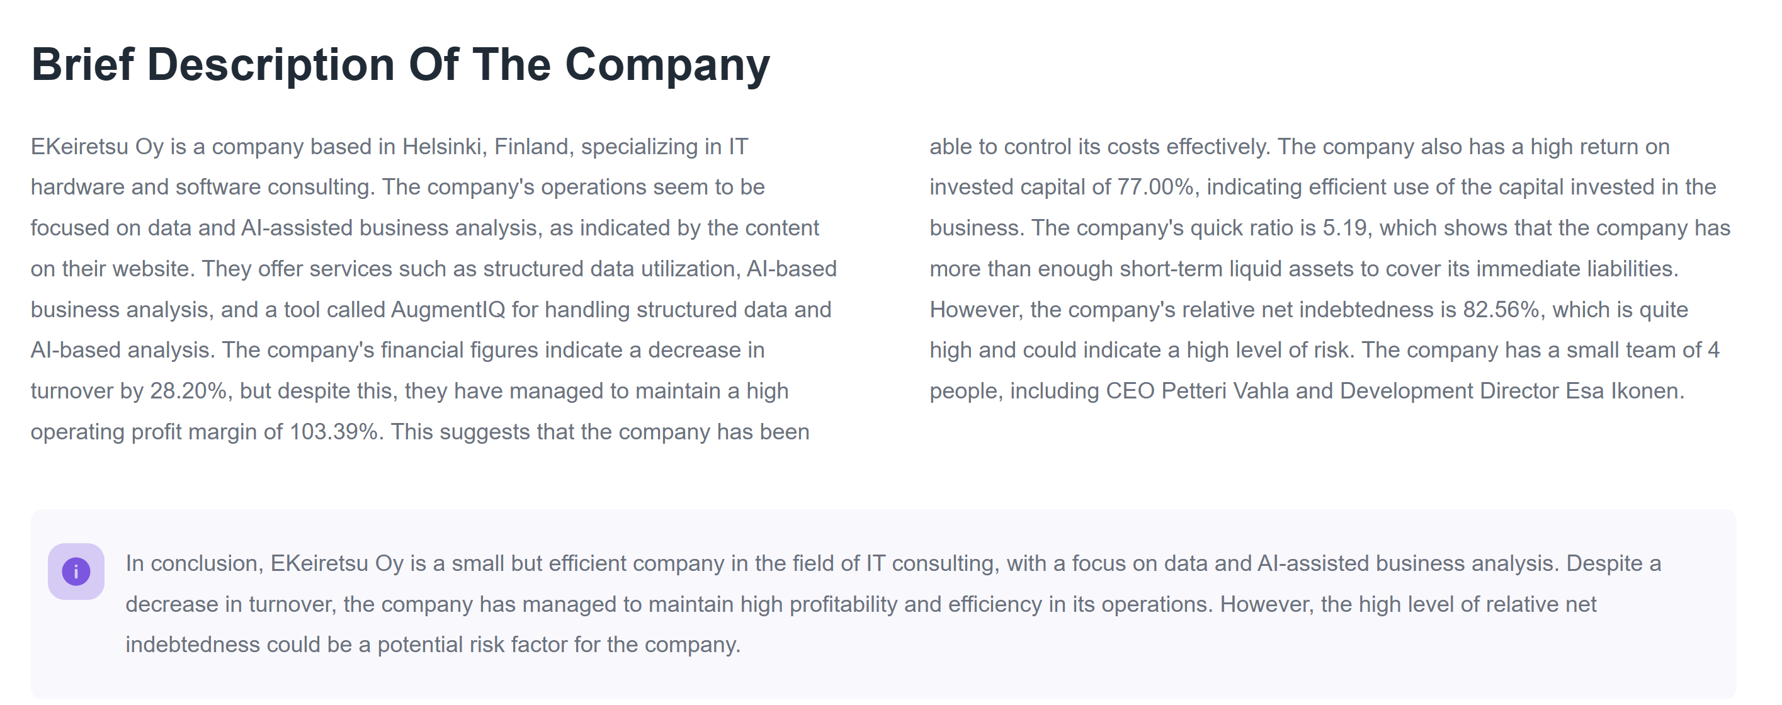1782x705 pixels.
Task: Click the company name EKeiretsu Oy in the first paragraph
Action: [97, 147]
